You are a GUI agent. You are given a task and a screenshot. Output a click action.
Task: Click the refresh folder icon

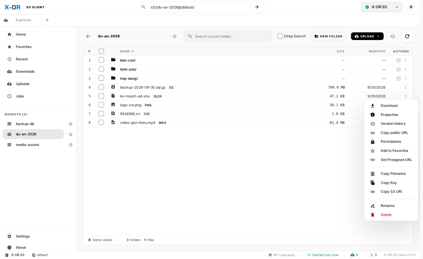point(407,36)
